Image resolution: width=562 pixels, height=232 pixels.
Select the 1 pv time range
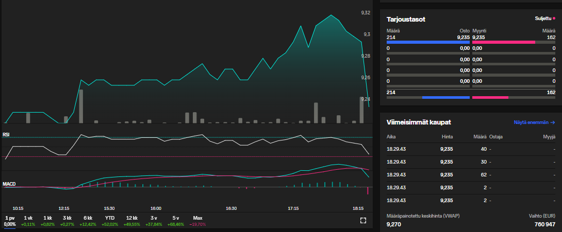[x=10, y=221]
